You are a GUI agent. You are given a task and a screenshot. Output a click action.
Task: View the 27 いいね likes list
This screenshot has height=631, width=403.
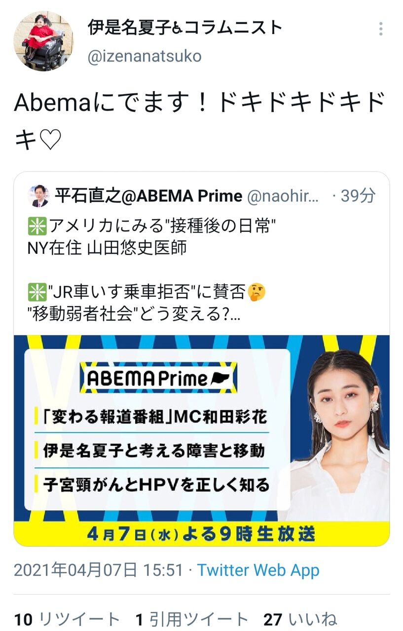click(300, 619)
